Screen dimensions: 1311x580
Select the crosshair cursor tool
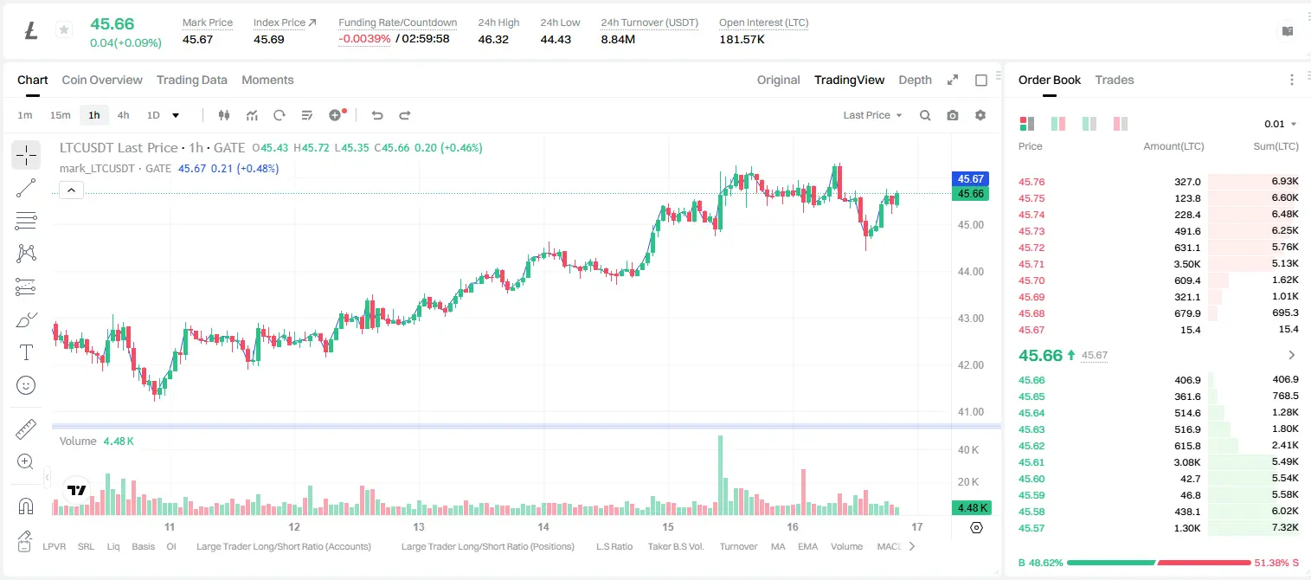tap(26, 155)
